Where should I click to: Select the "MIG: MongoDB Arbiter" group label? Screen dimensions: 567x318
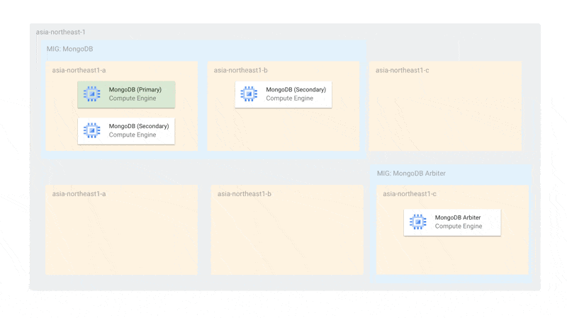click(x=411, y=174)
